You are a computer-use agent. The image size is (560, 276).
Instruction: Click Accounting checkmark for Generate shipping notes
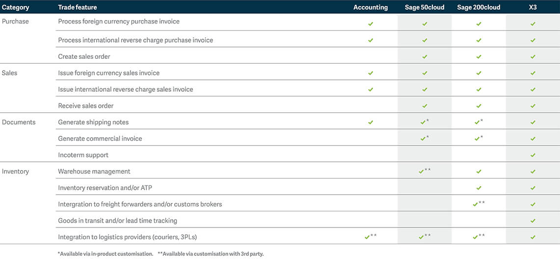(x=371, y=123)
